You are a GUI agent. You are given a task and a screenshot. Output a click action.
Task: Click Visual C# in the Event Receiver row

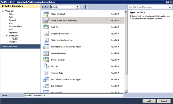point(115,60)
